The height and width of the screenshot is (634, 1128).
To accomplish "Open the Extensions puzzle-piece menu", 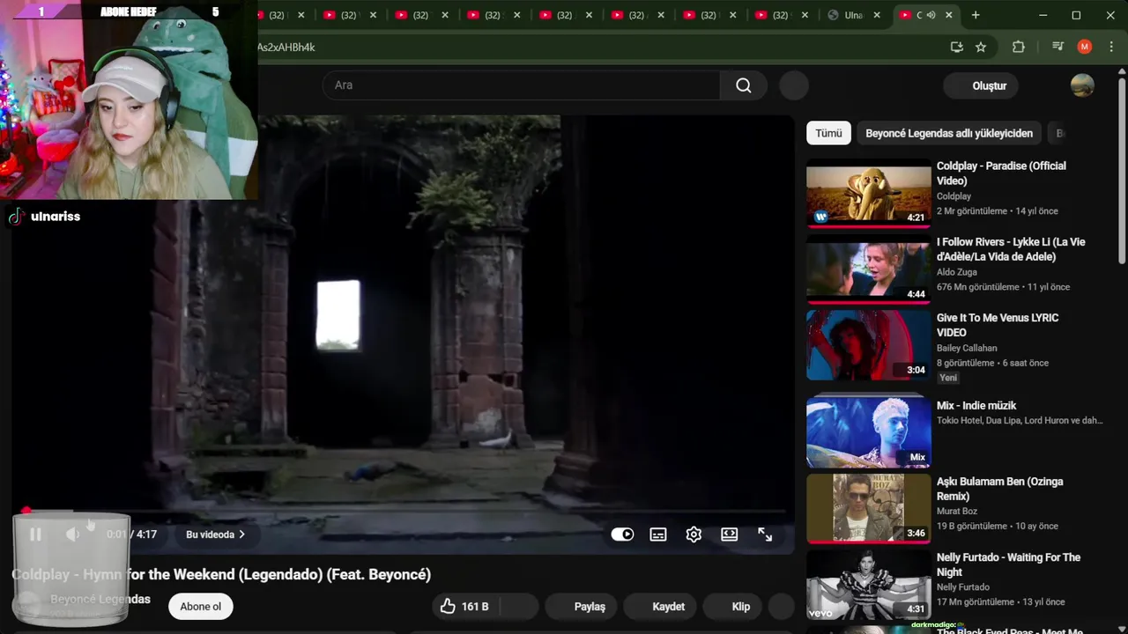I will (x=1019, y=47).
